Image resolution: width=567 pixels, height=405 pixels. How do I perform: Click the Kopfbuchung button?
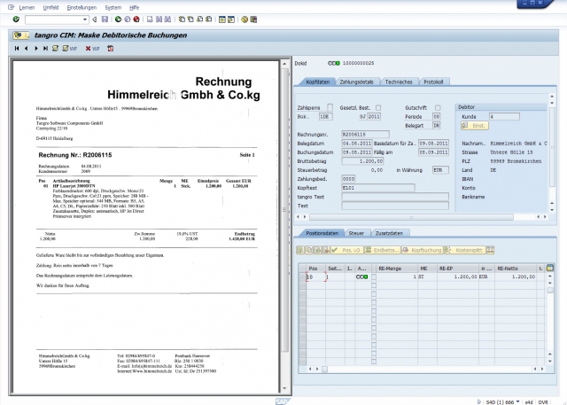(422, 250)
